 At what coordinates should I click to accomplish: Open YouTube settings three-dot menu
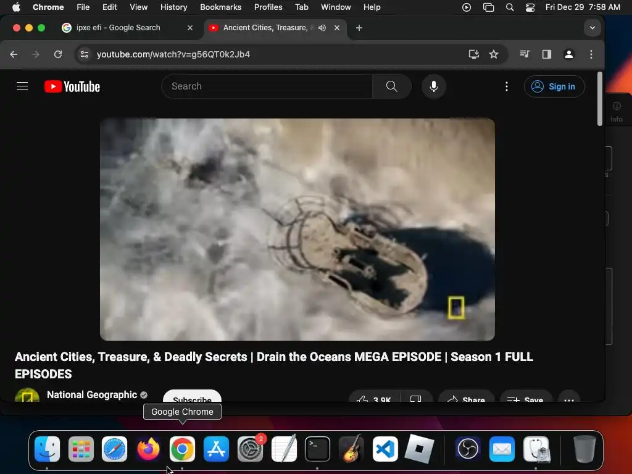(x=507, y=86)
